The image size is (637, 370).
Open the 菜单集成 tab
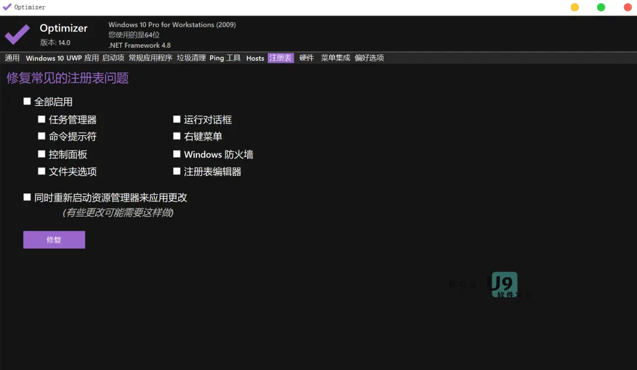336,58
